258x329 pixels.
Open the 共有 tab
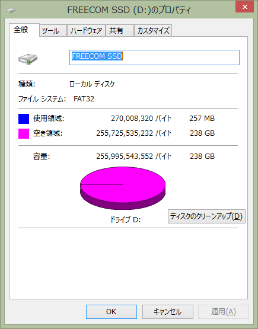tap(120, 31)
